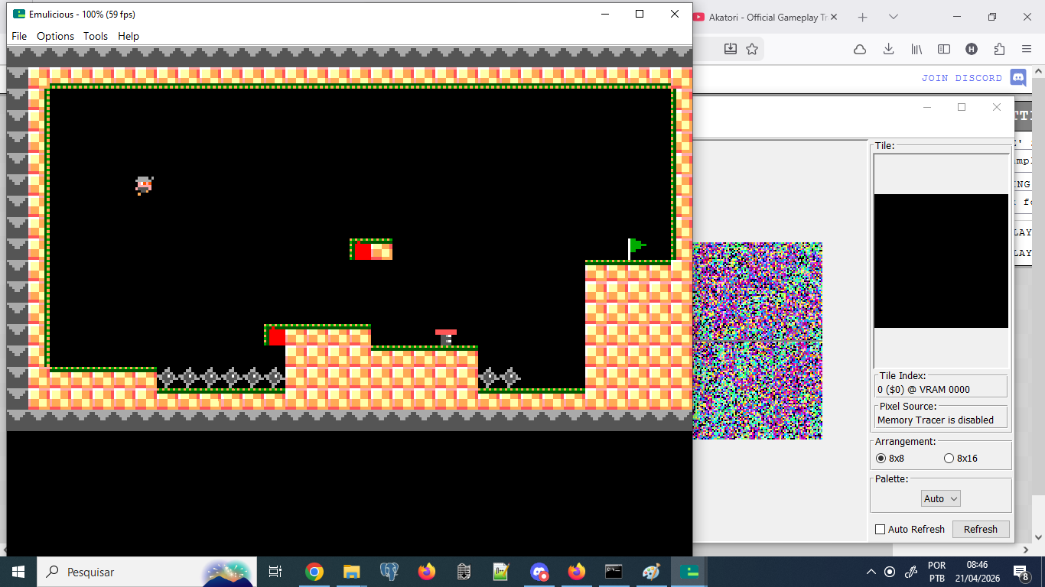
Task: Click the JOIN DISCORD link
Action: [962, 78]
